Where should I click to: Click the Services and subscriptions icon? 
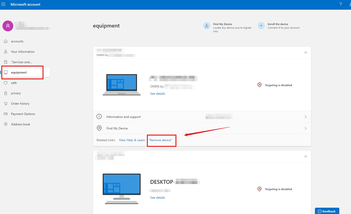pyautogui.click(x=6, y=62)
